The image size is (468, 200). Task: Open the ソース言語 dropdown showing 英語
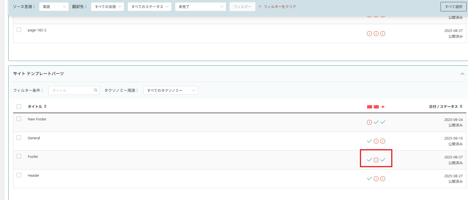[x=54, y=7]
